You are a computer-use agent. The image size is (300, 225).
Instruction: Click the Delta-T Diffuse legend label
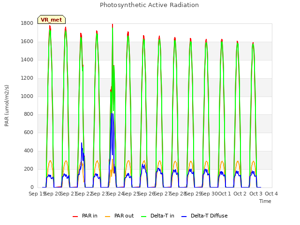[209, 216]
